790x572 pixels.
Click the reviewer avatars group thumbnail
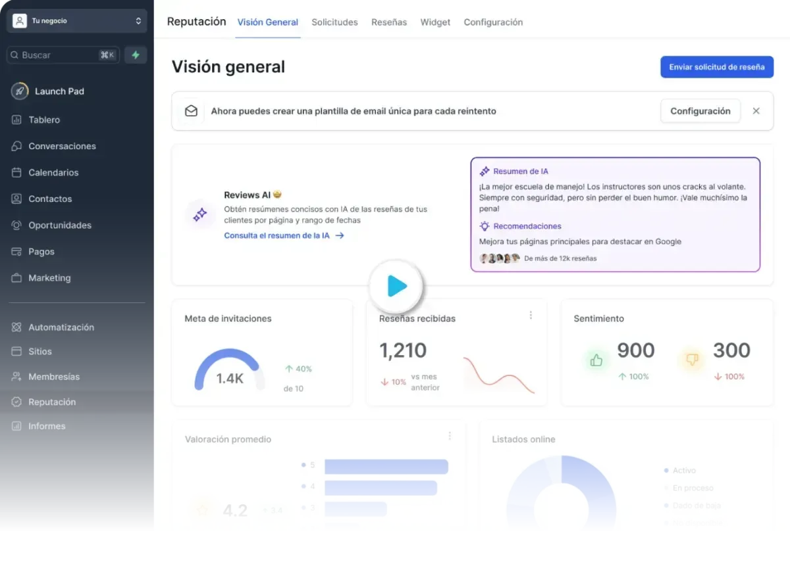tap(500, 258)
